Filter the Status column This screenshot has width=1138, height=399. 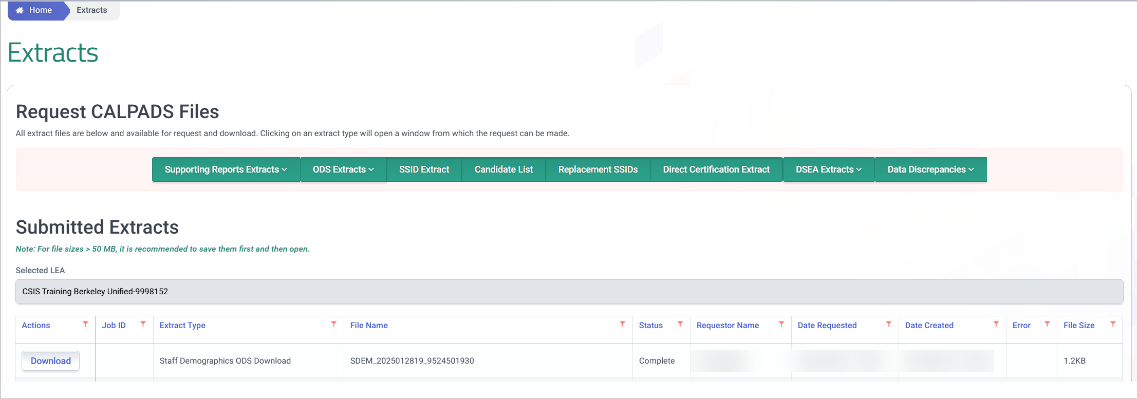pyautogui.click(x=680, y=324)
